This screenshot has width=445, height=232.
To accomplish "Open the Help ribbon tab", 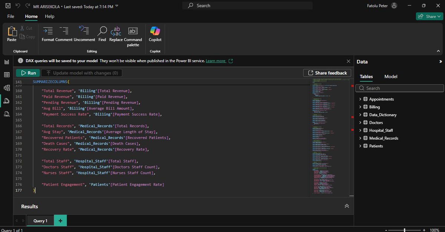I will pyautogui.click(x=50, y=16).
